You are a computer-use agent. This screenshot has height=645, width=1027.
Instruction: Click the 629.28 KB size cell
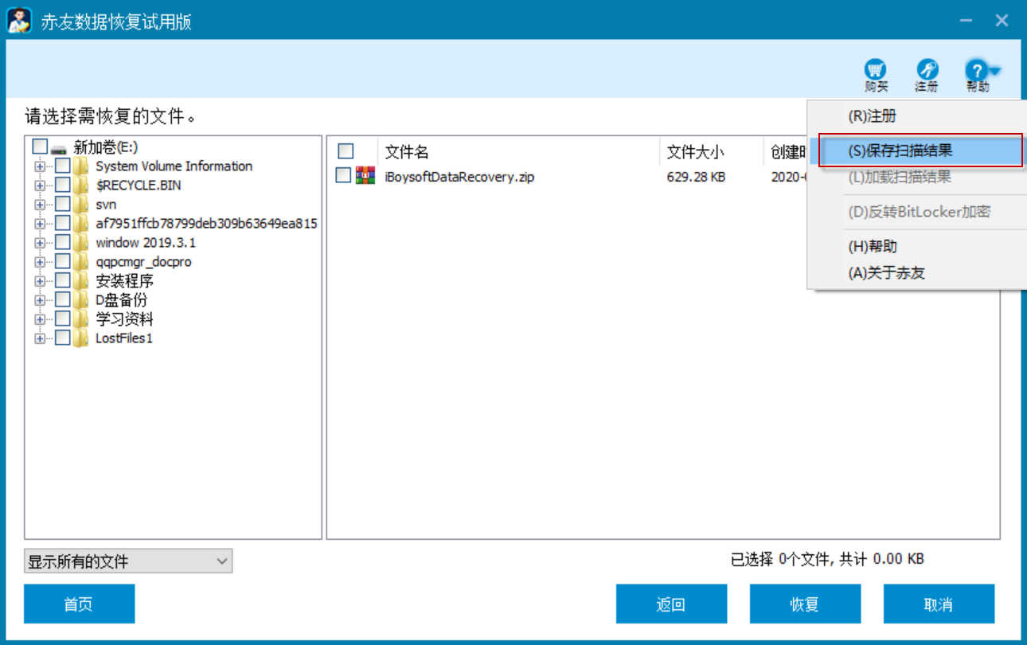696,177
